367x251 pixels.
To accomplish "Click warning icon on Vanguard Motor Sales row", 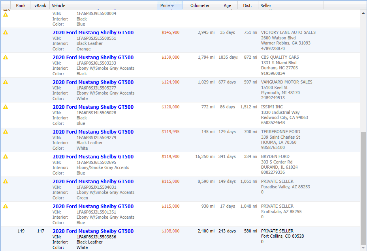I will coord(6,82).
